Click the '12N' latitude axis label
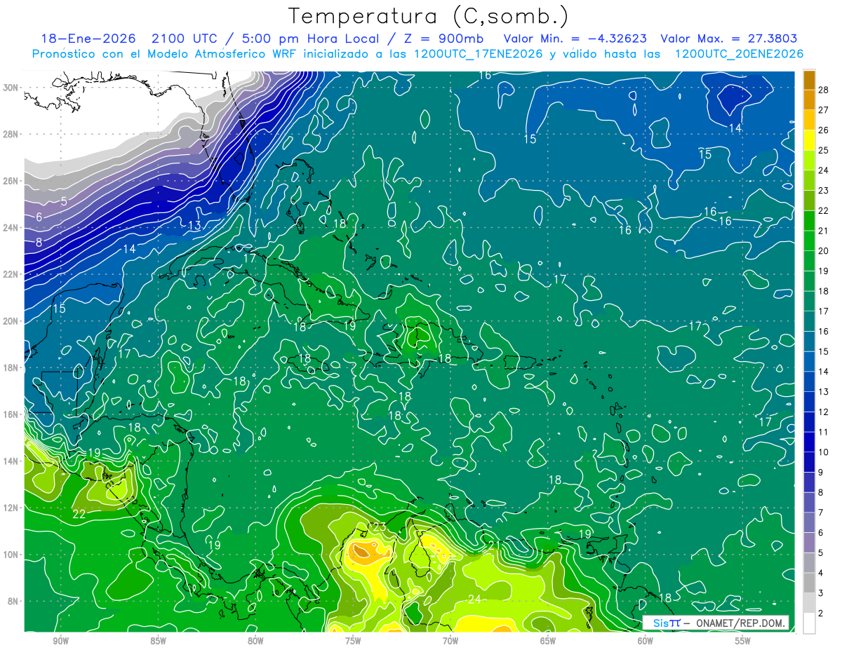This screenshot has height=650, width=842. [x=11, y=508]
